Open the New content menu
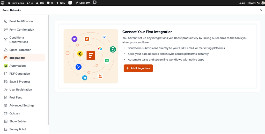The height and width of the screenshot is (134, 265). pyautogui.click(x=61, y=3)
